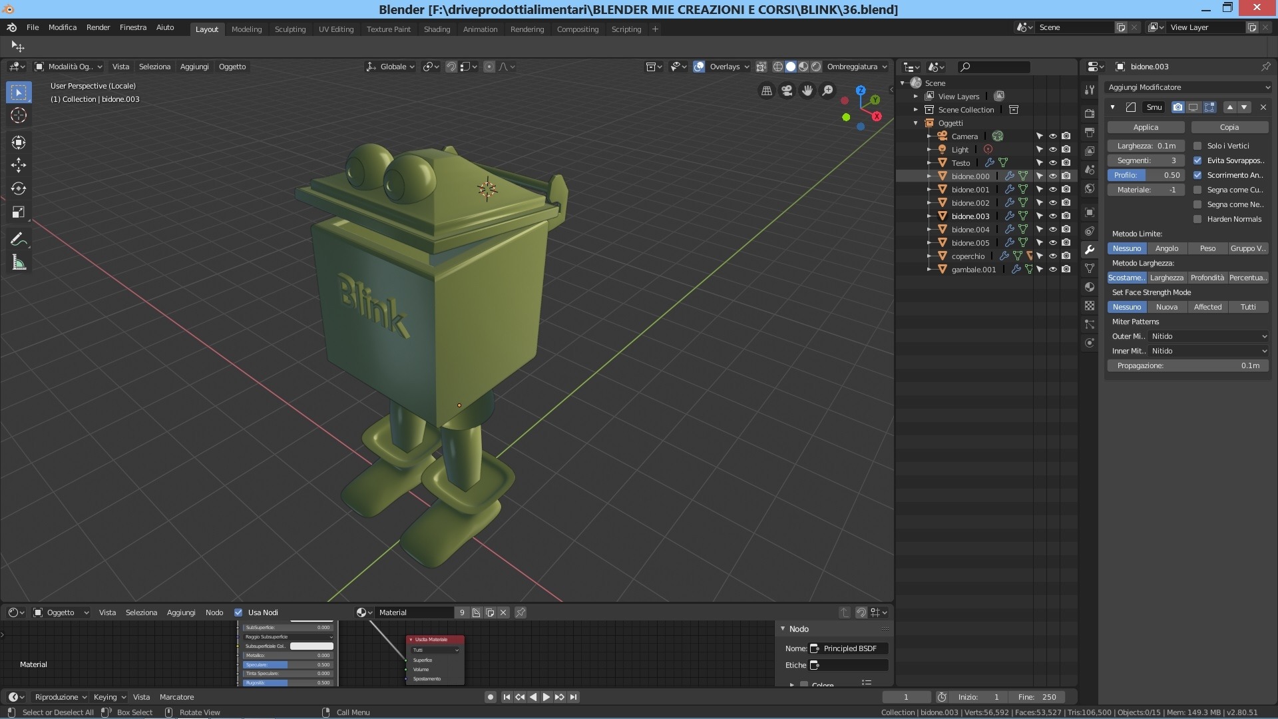Pin the properties editor to bidone.003

(1265, 67)
